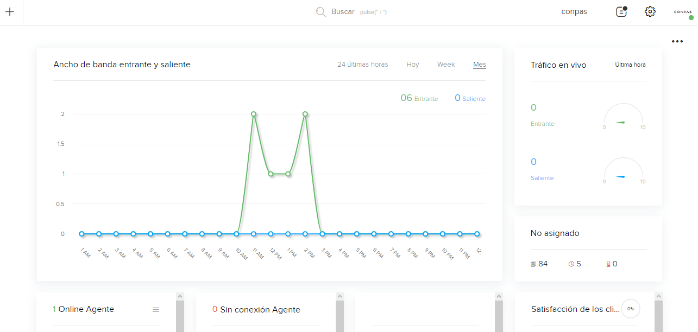
Task: Click the Mes time range link
Action: tap(479, 65)
